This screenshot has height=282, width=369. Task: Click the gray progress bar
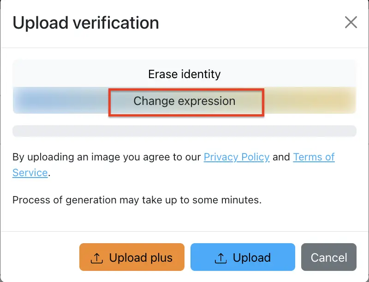coord(184,131)
